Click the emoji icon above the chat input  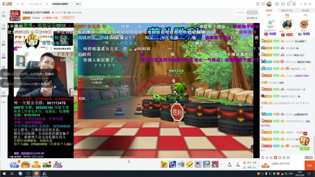pos(263,157)
